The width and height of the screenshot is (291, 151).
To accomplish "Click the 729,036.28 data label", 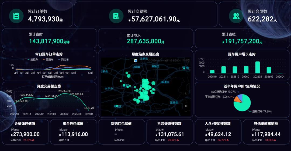I will click(77, 94).
